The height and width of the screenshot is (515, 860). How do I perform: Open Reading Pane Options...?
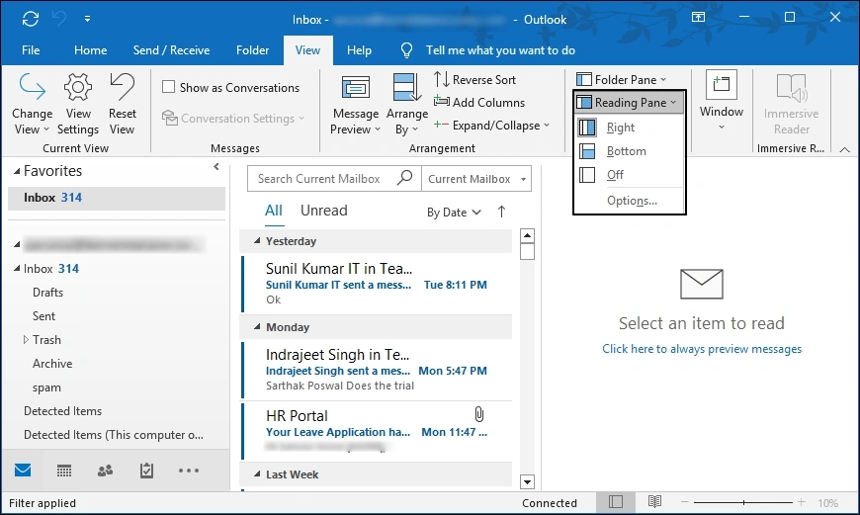point(632,201)
